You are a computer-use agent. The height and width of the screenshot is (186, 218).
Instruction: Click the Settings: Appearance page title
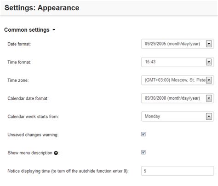click(x=42, y=8)
